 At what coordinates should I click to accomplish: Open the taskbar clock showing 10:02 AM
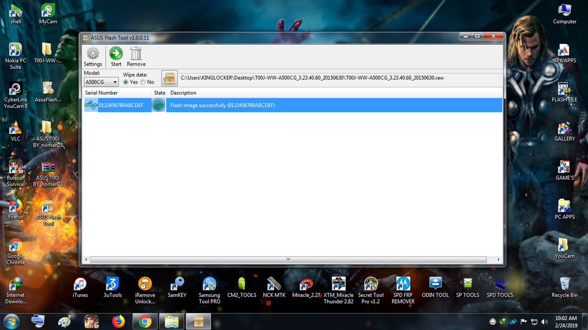point(566,321)
